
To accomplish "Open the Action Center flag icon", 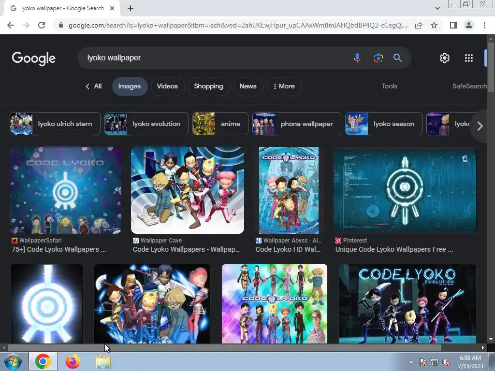I will [x=423, y=362].
